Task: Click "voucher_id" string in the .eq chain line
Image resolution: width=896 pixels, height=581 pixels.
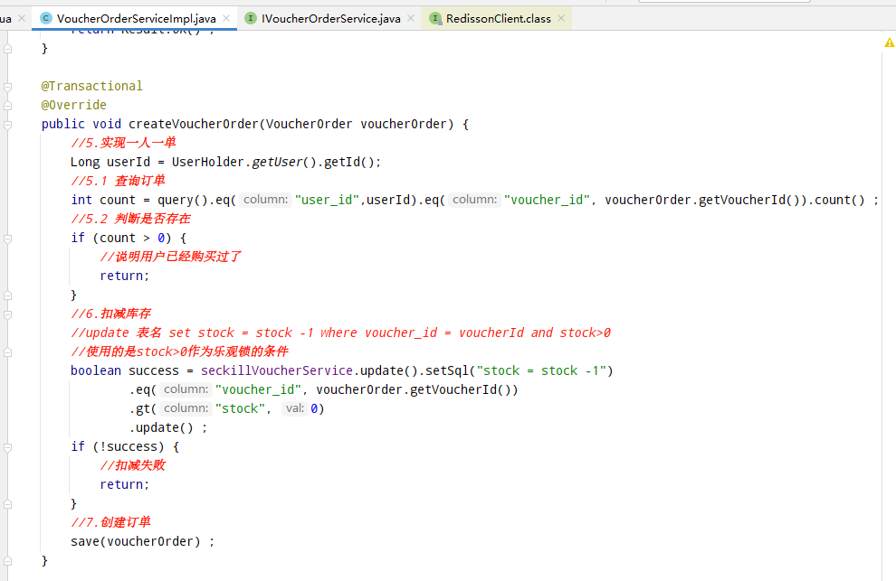Action: pos(258,389)
